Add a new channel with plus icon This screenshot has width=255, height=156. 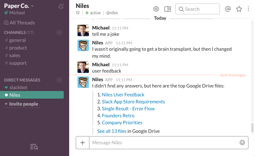click(x=59, y=33)
